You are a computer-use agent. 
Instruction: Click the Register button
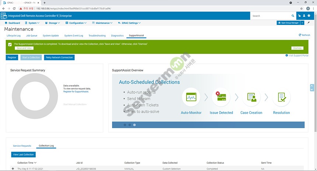click(12, 57)
